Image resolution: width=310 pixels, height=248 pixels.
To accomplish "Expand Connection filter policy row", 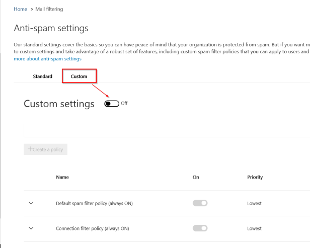I will coord(31,228).
